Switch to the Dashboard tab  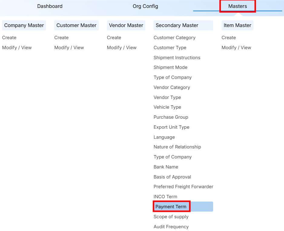point(50,6)
